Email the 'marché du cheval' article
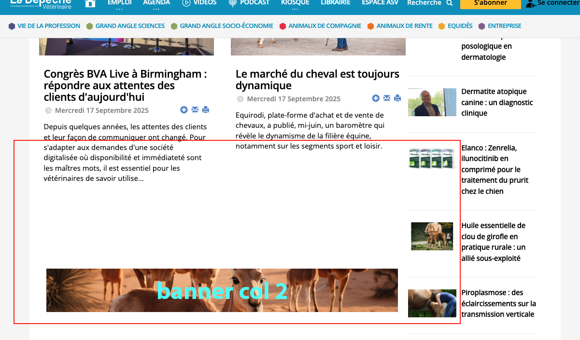 pyautogui.click(x=387, y=98)
